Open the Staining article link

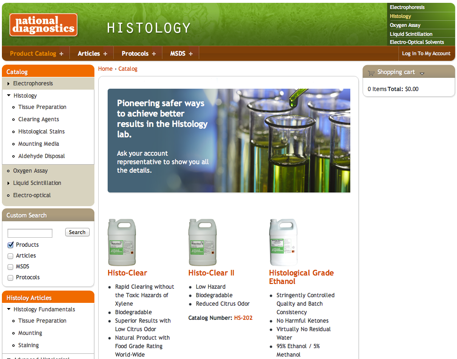(x=28, y=345)
